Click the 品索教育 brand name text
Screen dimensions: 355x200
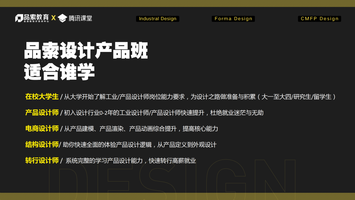pos(36,17)
